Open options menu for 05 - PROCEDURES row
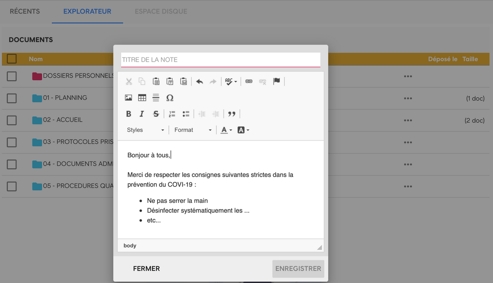Screen dimensions: 493x283 point(408,186)
